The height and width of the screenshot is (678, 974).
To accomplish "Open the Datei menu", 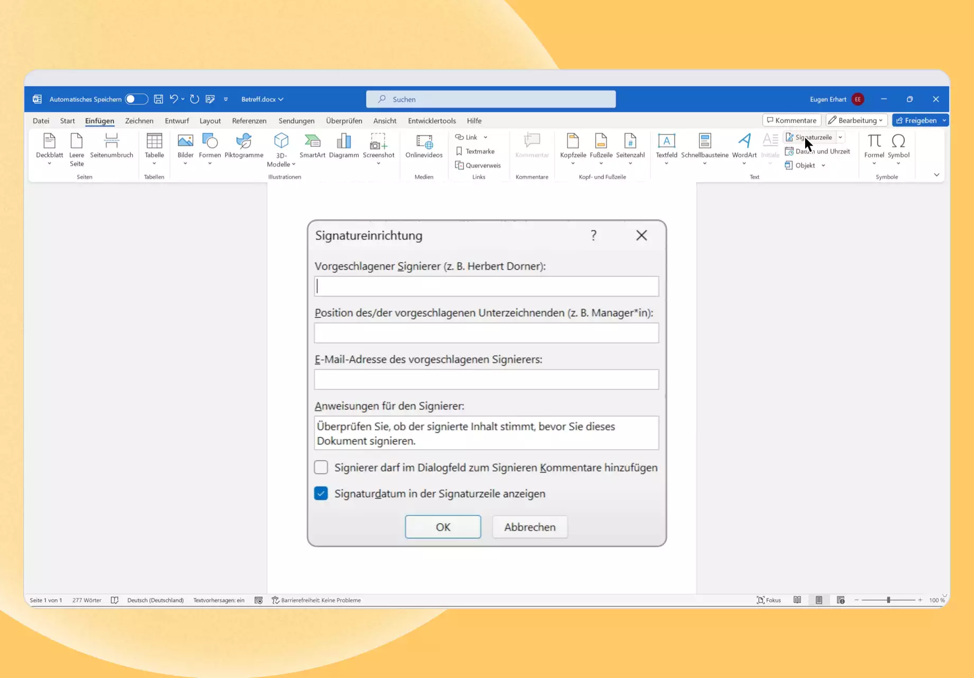I will (41, 121).
